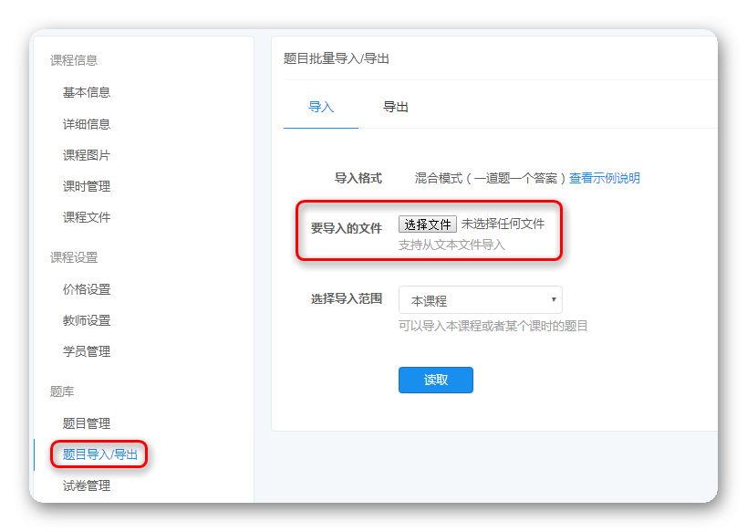Click 课程文件 in the sidebar

pyautogui.click(x=87, y=217)
